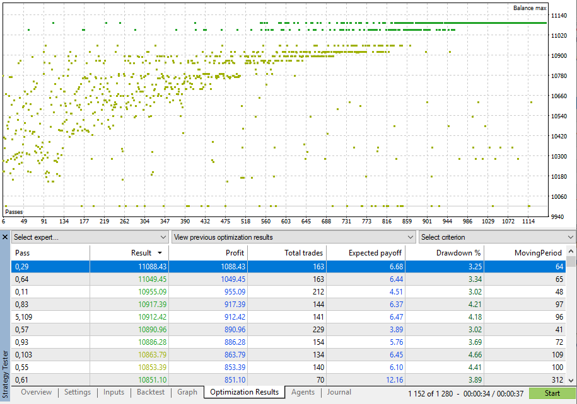Open the Settings tab
The image size is (577, 404).
click(78, 392)
